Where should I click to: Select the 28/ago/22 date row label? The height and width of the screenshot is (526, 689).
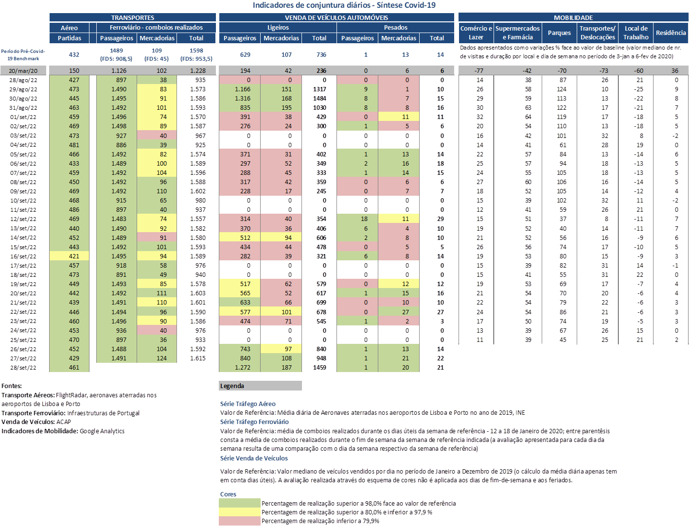point(23,80)
